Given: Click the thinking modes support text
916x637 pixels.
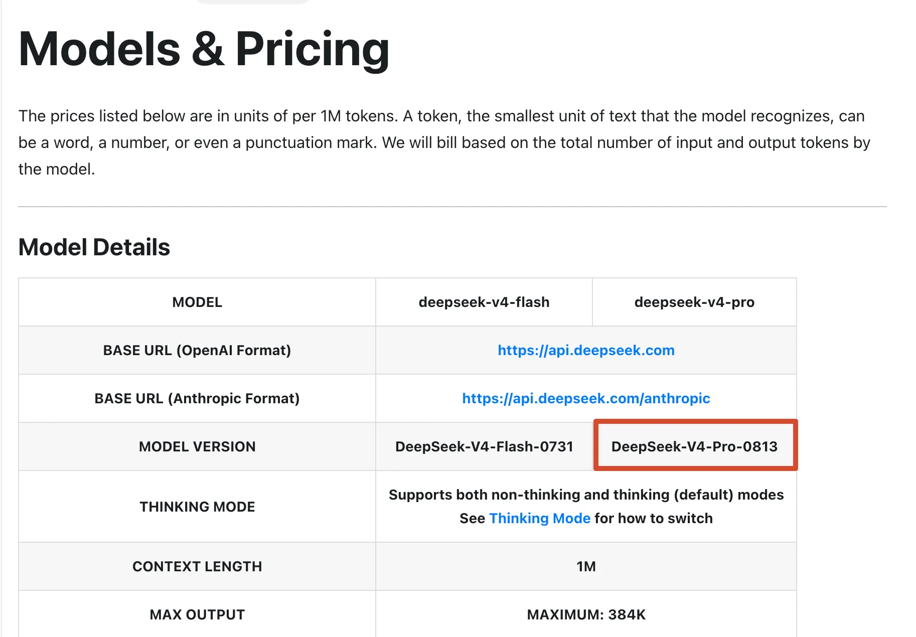Looking at the screenshot, I should click(586, 495).
